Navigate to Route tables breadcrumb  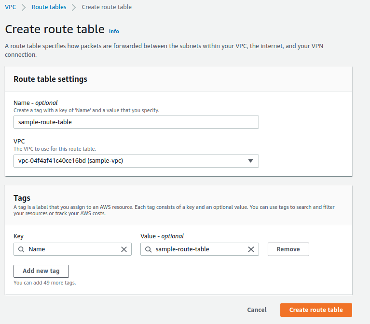pos(49,7)
